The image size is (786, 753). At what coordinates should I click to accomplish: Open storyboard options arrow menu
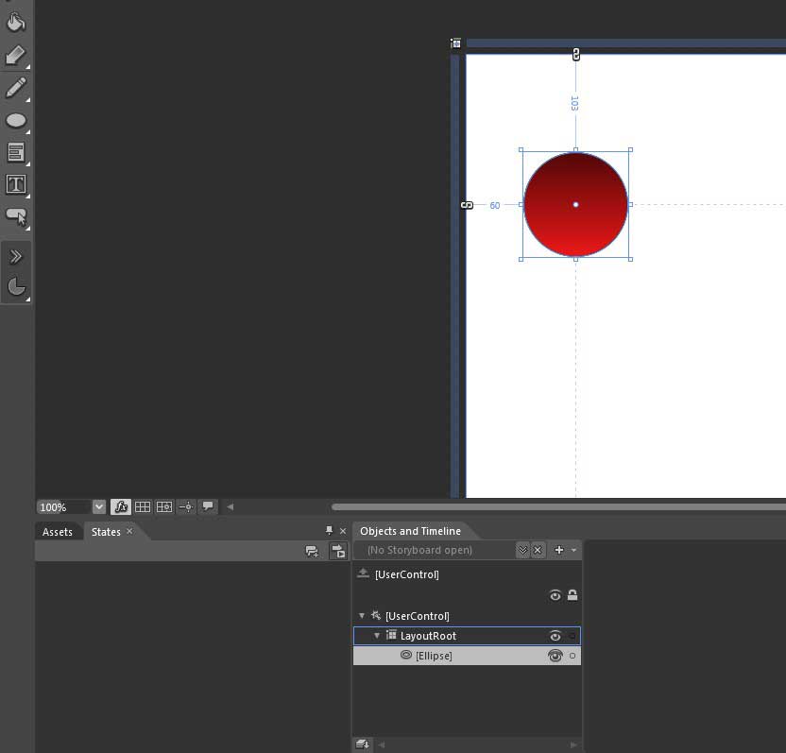(573, 550)
